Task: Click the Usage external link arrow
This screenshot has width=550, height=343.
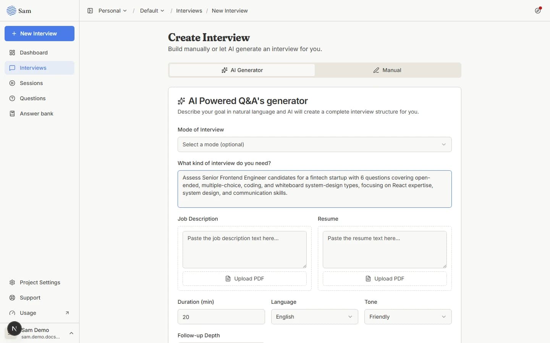Action: pyautogui.click(x=67, y=313)
